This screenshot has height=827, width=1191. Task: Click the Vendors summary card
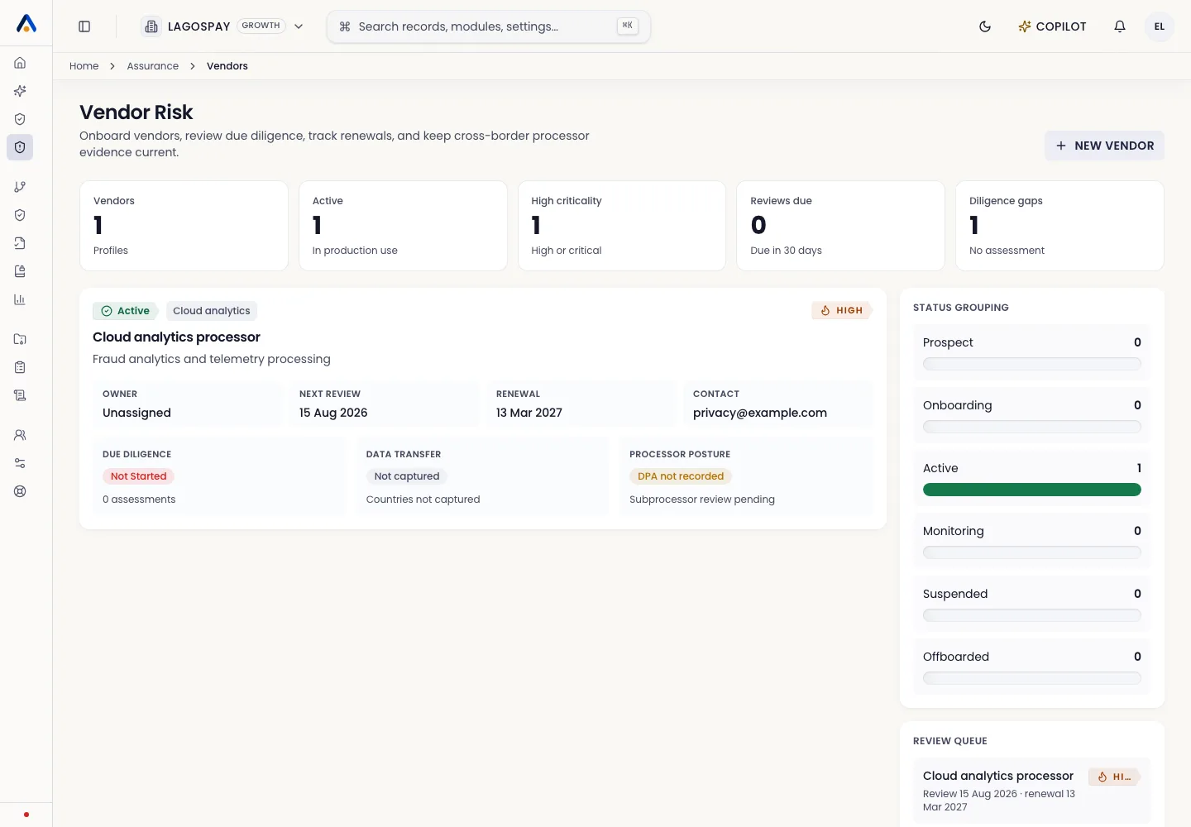(184, 226)
